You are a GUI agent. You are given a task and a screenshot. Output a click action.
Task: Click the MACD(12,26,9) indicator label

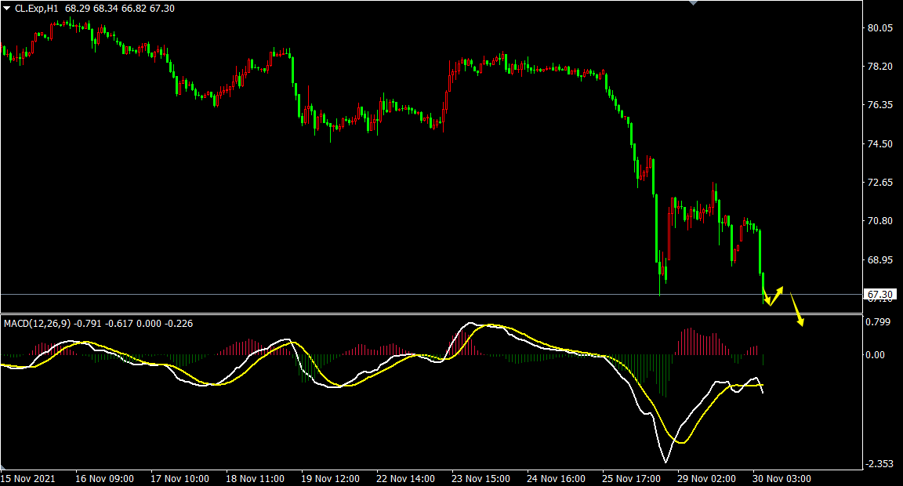click(x=37, y=323)
